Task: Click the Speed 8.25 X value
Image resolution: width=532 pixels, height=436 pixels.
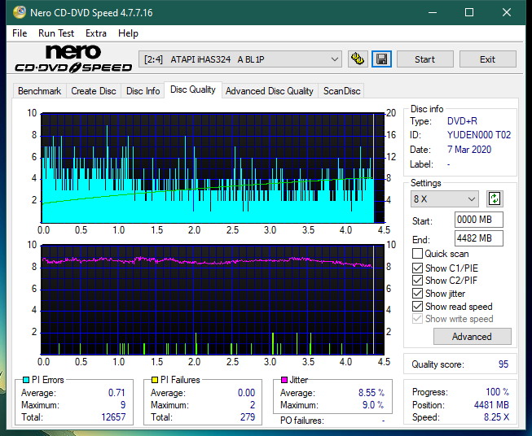Action: [x=496, y=417]
